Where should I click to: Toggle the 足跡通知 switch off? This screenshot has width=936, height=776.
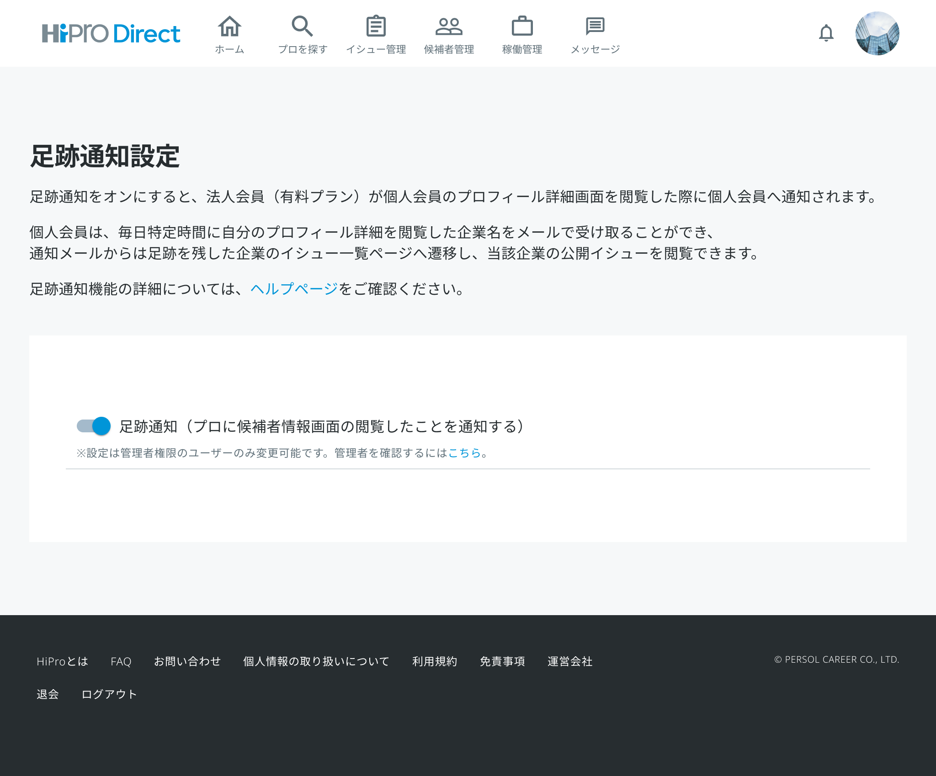94,426
